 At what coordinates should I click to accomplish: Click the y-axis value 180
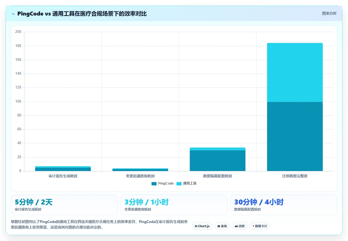click(18, 46)
